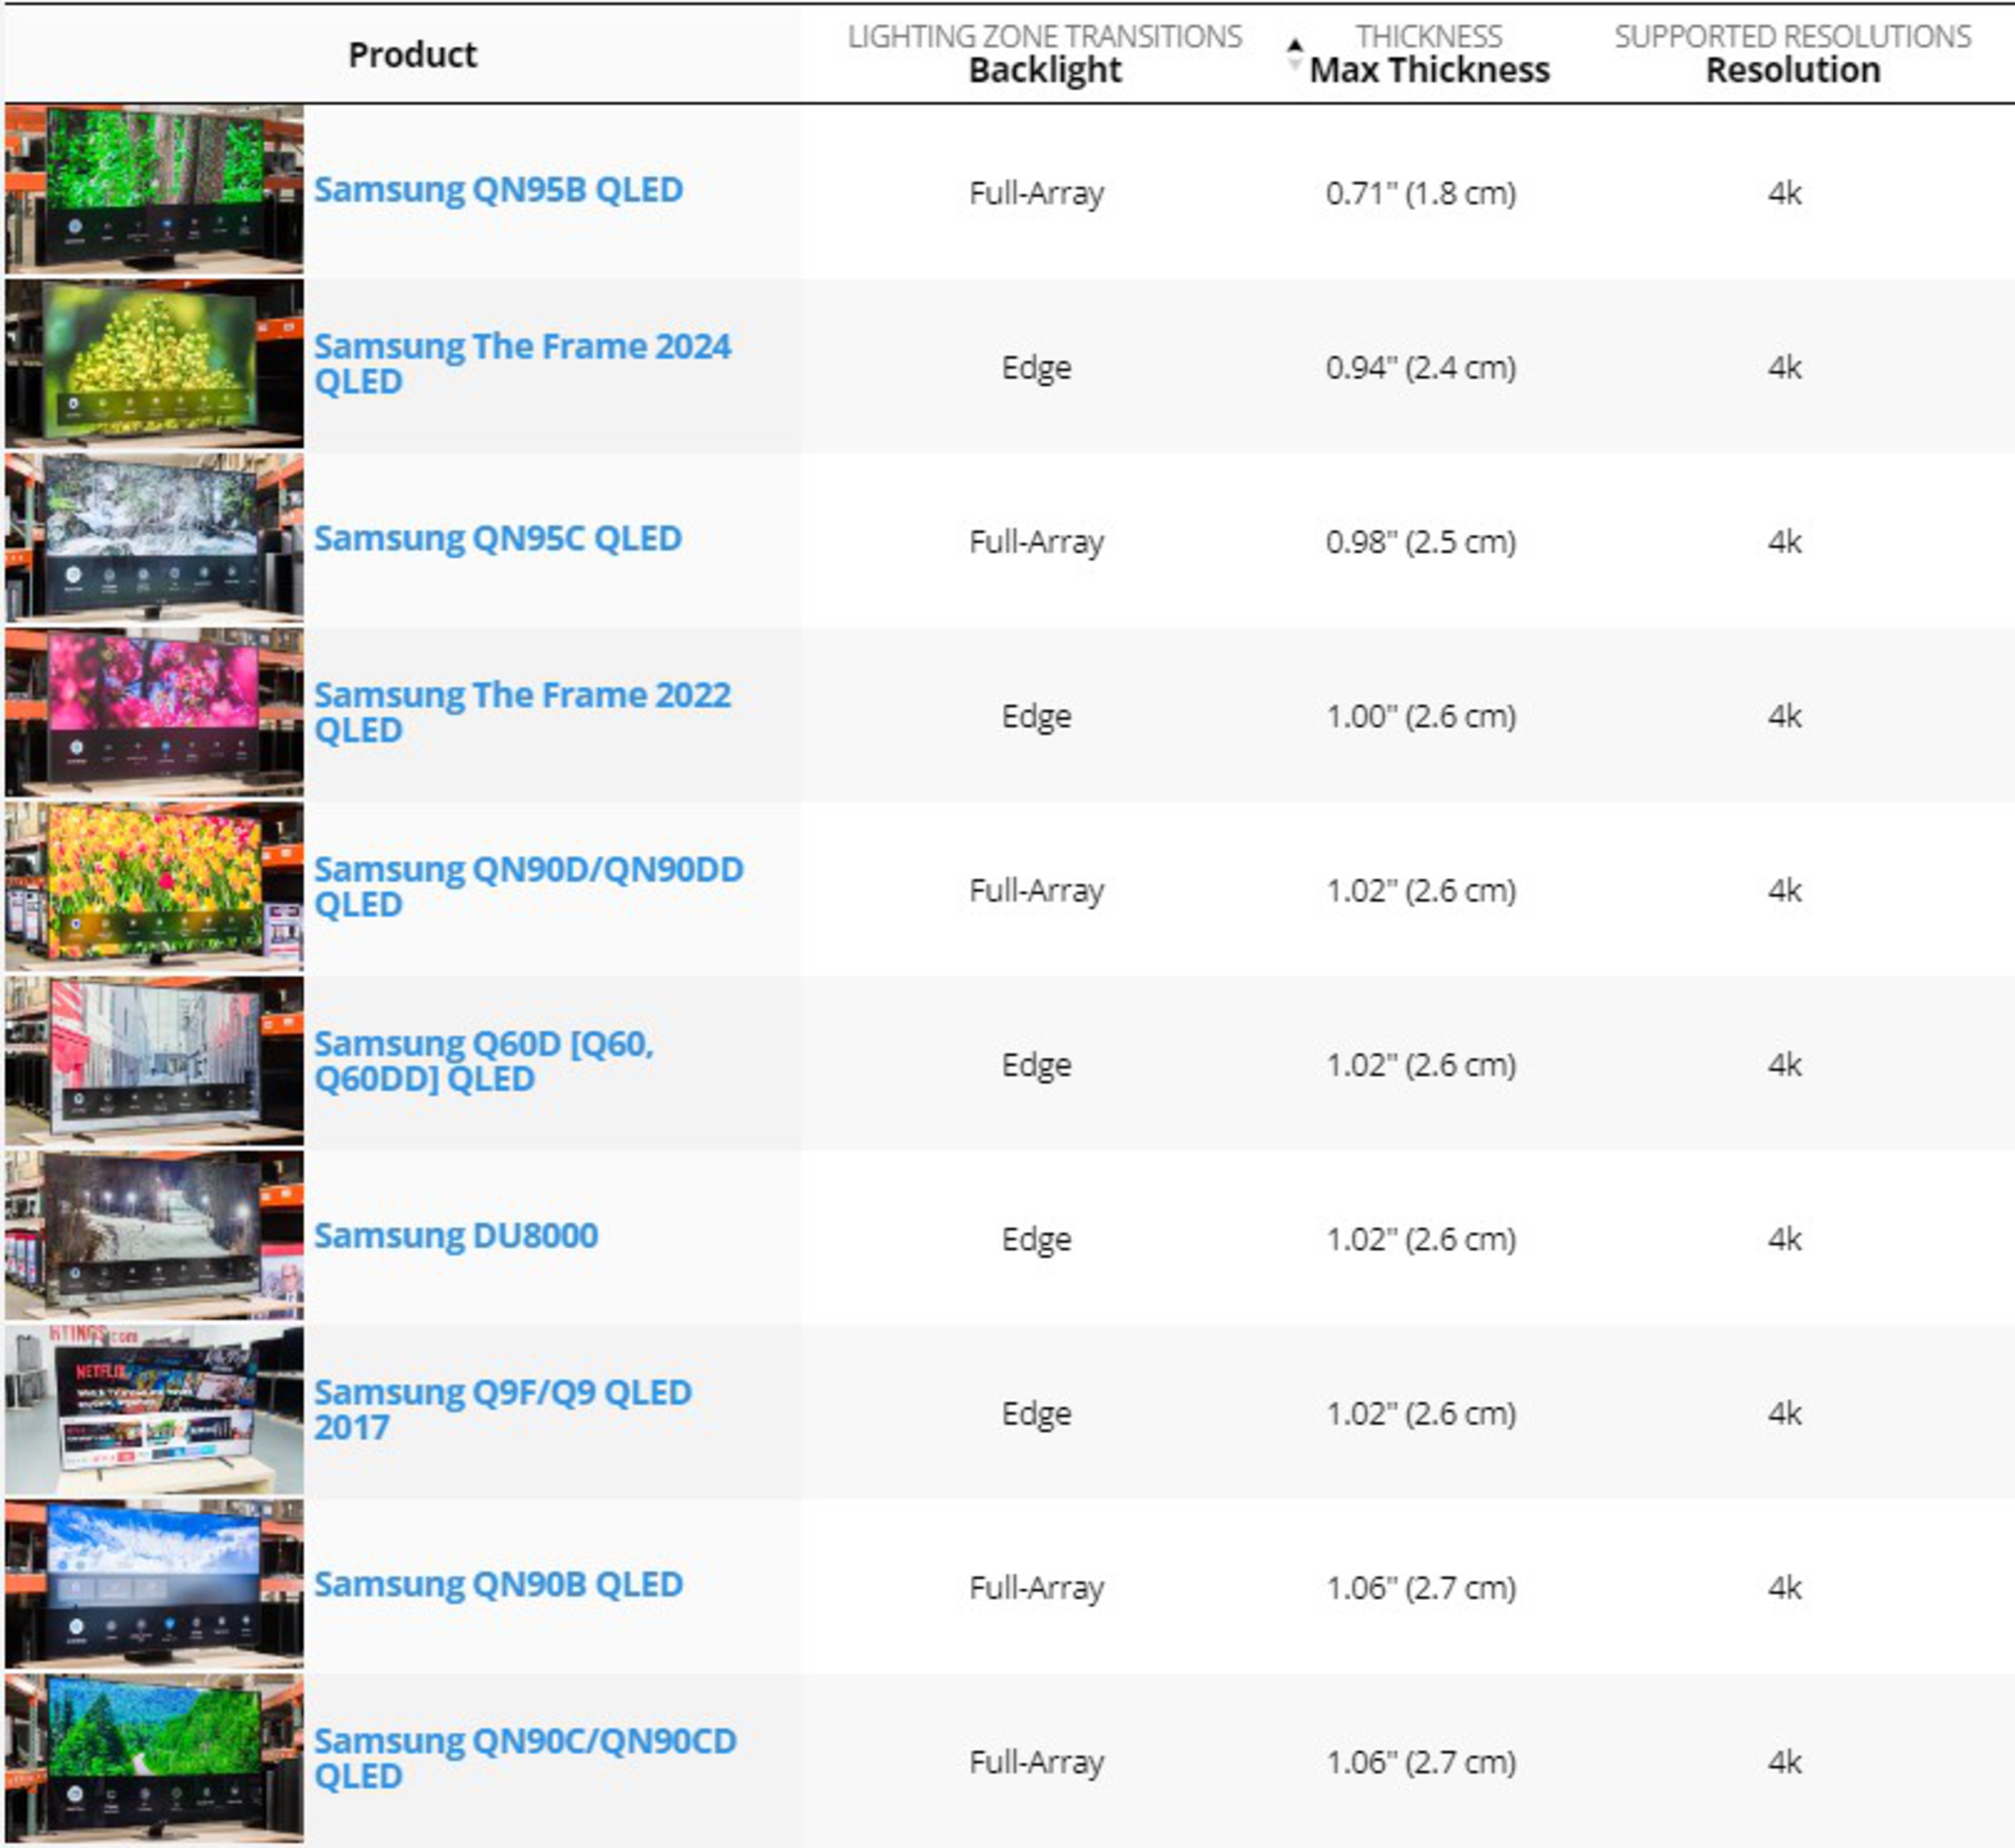The image size is (2015, 1848).
Task: Open the Samsung QN95B QLED link
Action: [498, 190]
